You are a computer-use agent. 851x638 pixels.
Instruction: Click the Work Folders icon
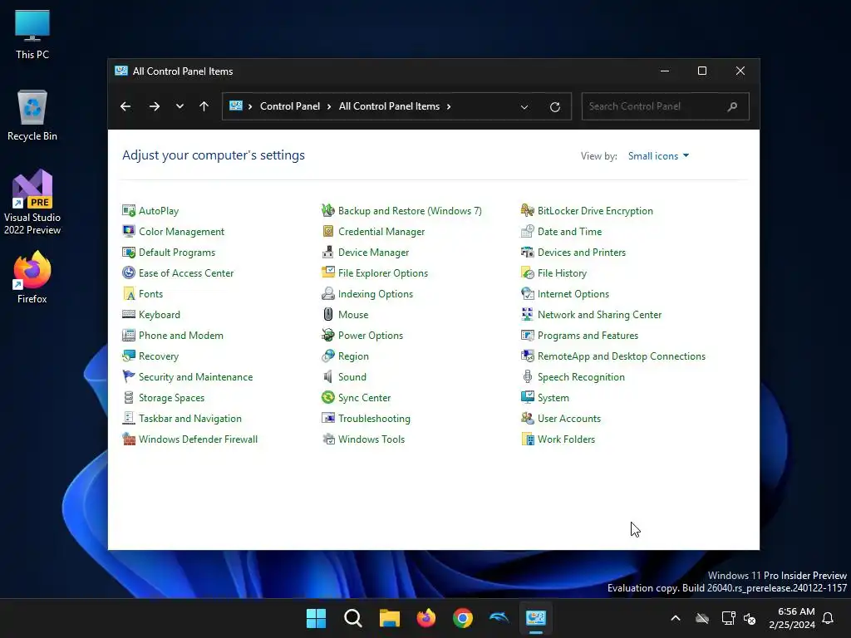[x=527, y=439]
